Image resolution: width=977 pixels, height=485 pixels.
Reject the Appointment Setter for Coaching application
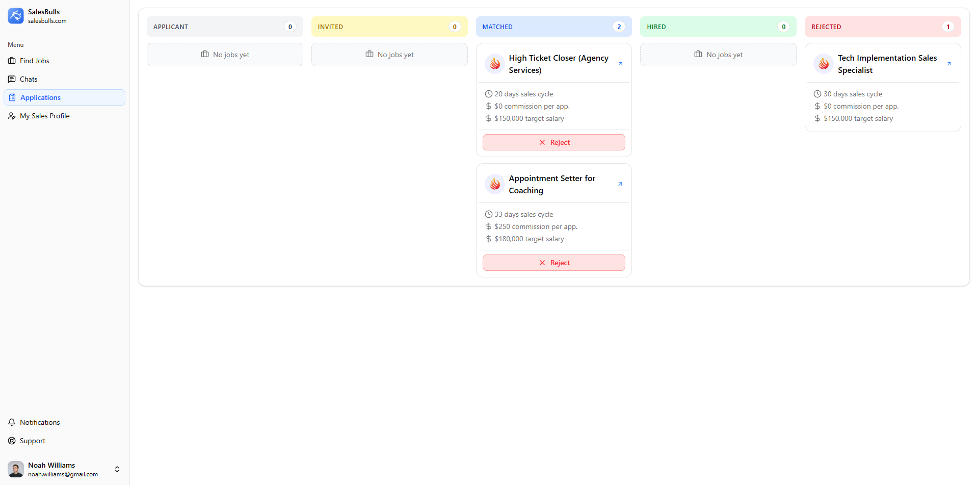[553, 263]
